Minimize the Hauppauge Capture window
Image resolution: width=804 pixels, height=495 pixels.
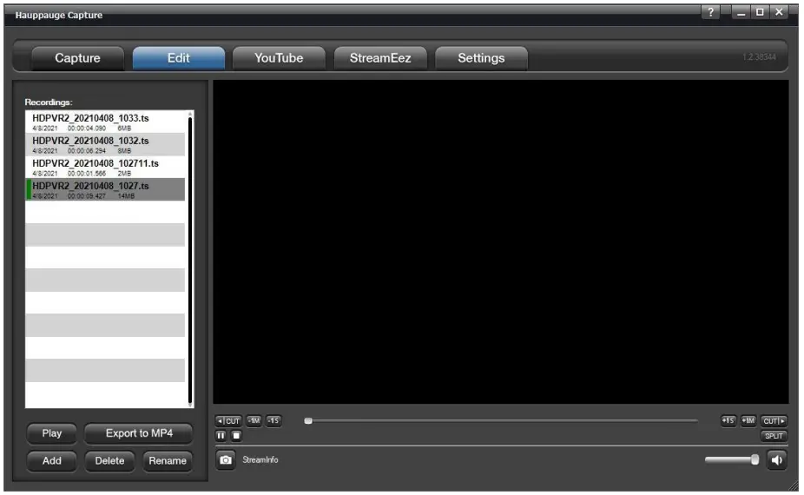pyautogui.click(x=741, y=12)
